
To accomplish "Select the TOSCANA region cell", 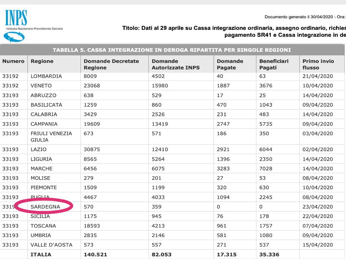I will [43, 226].
